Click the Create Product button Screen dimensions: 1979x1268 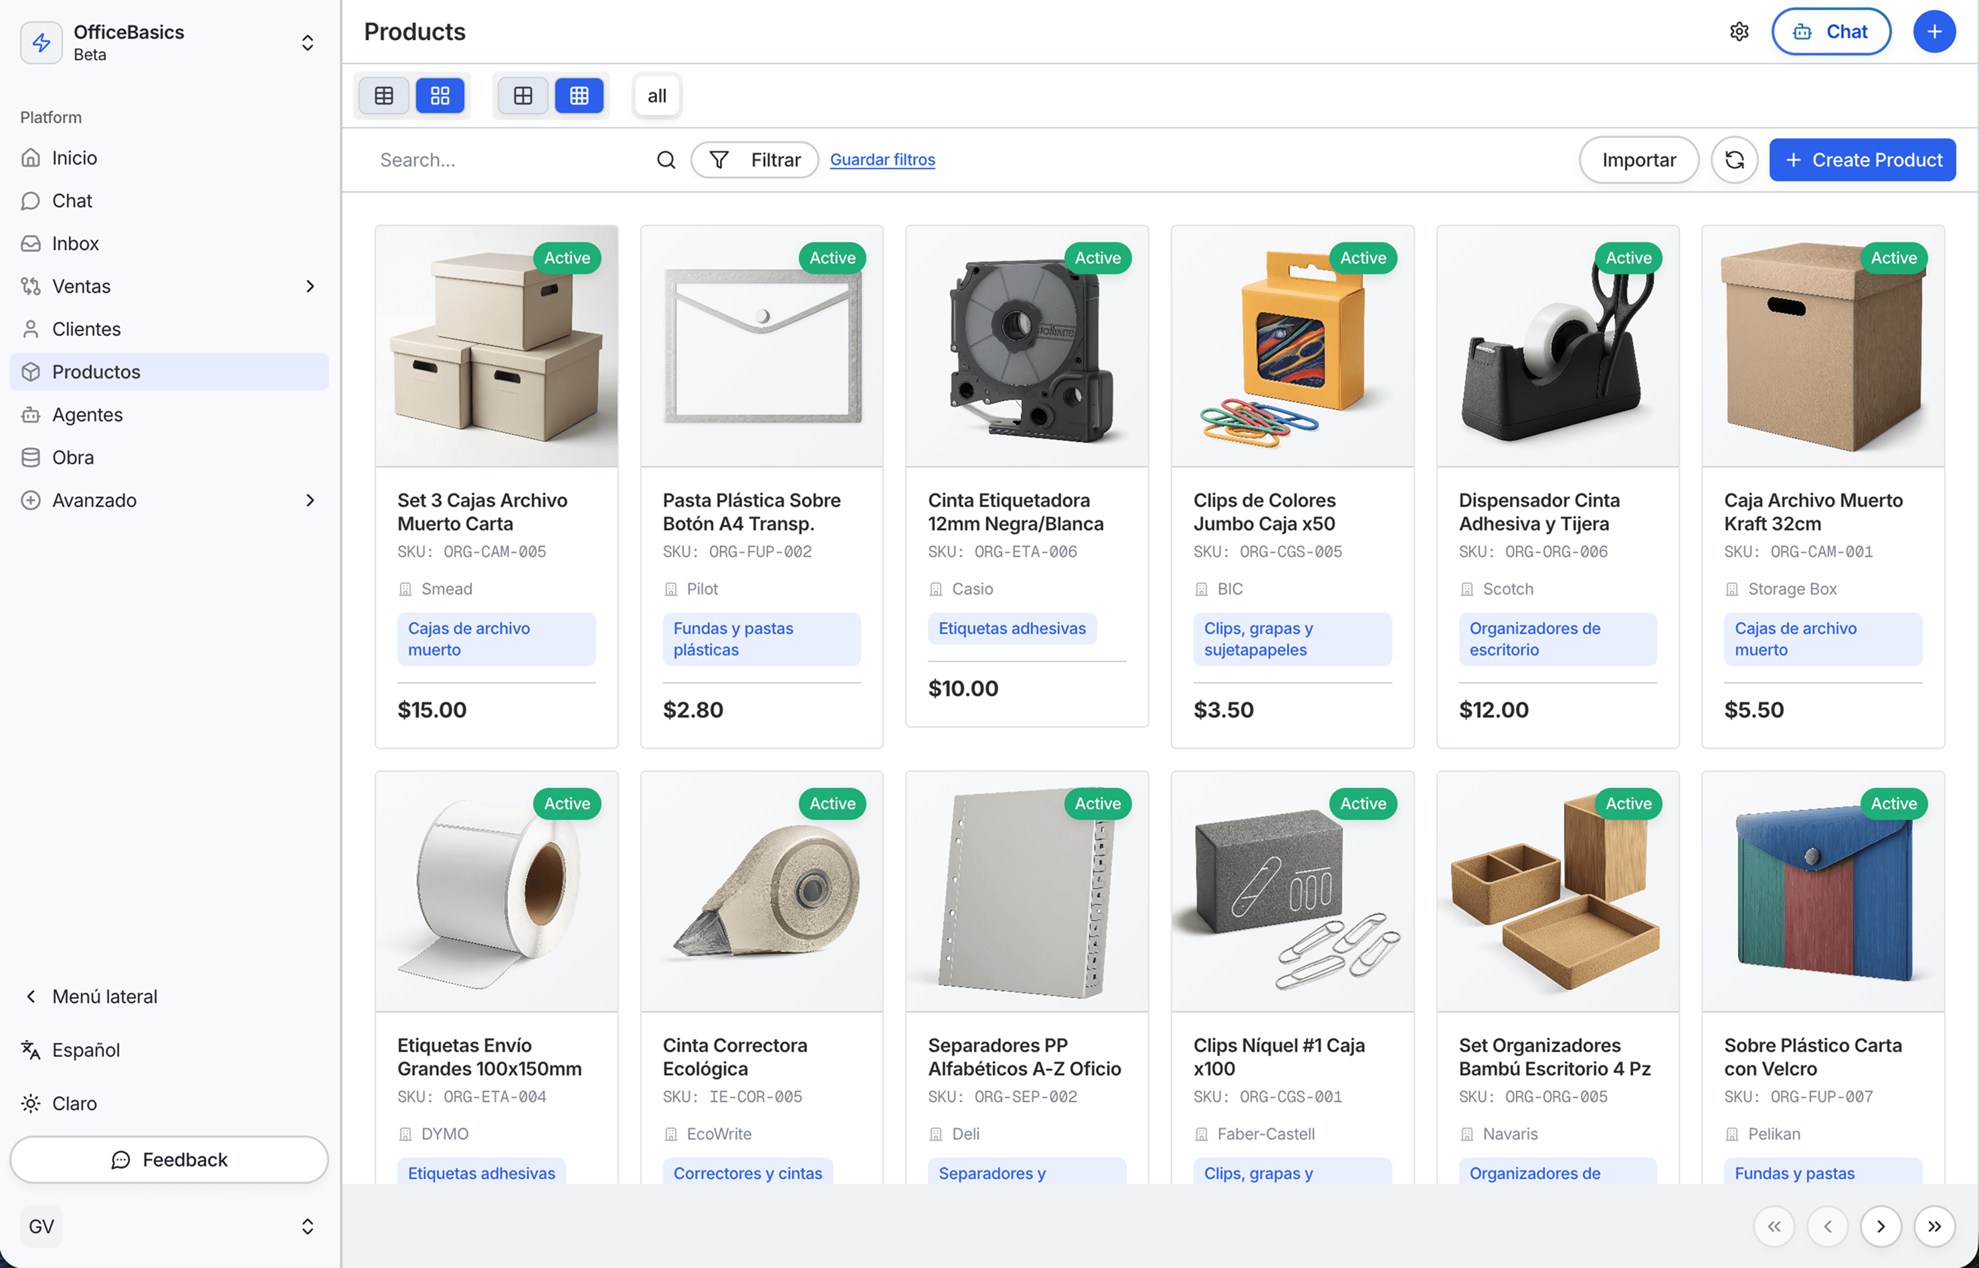click(1862, 160)
